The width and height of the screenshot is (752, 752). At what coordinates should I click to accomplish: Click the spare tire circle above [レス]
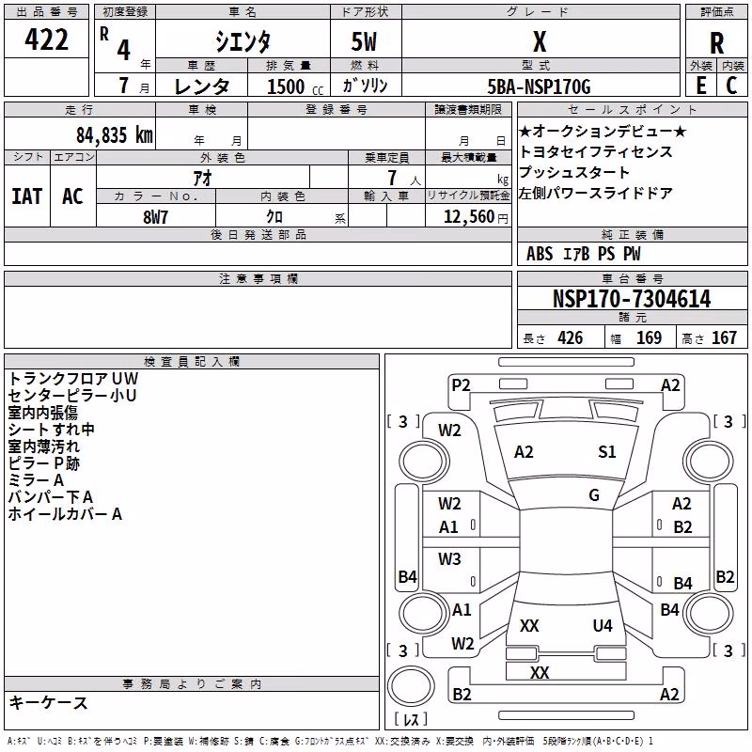pos(411,686)
